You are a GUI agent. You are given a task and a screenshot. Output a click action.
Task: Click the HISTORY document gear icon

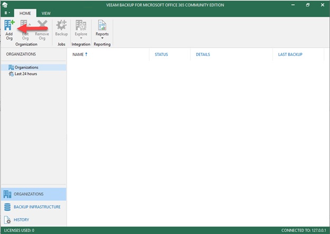tap(7, 220)
